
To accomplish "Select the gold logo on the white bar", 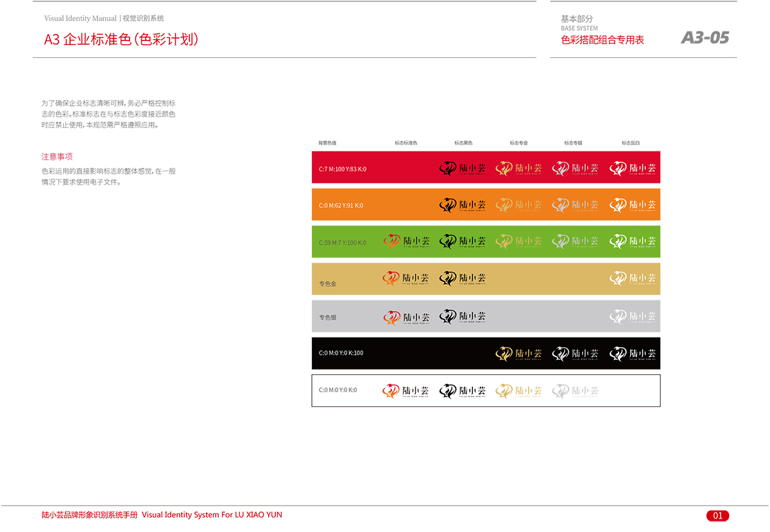I will pos(518,391).
